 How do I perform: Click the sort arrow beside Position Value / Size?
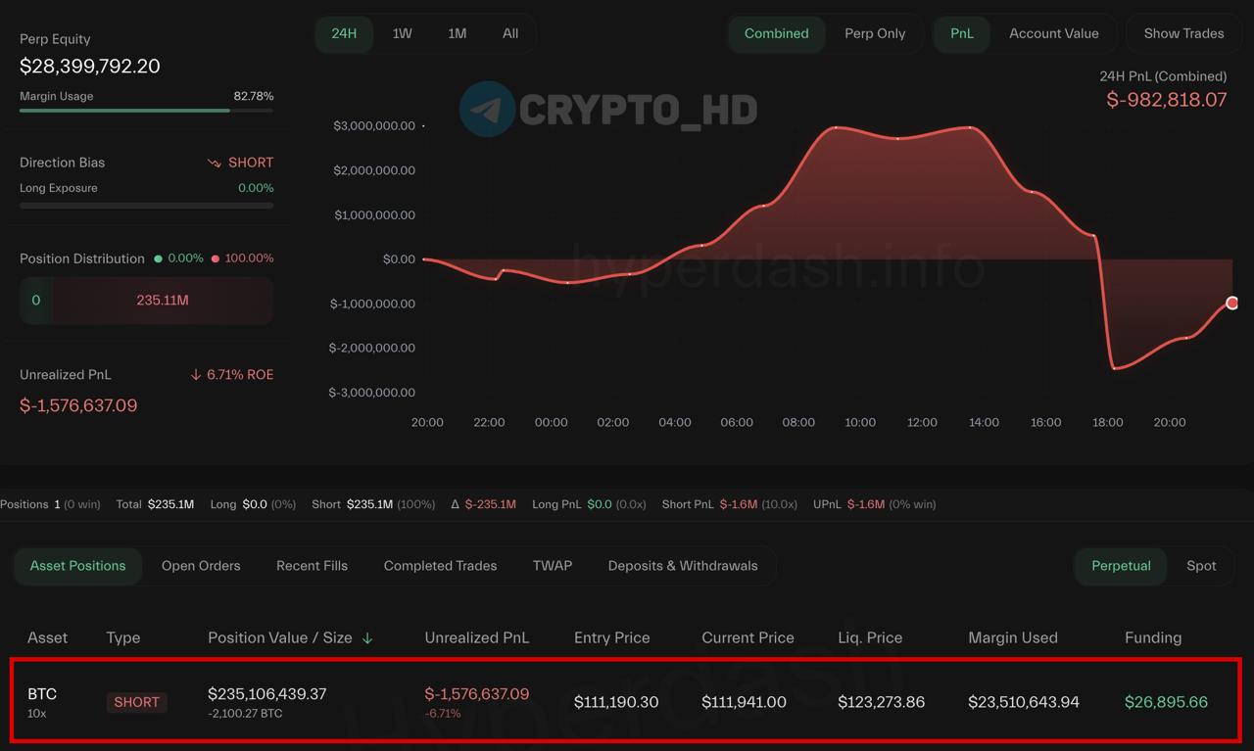point(367,638)
